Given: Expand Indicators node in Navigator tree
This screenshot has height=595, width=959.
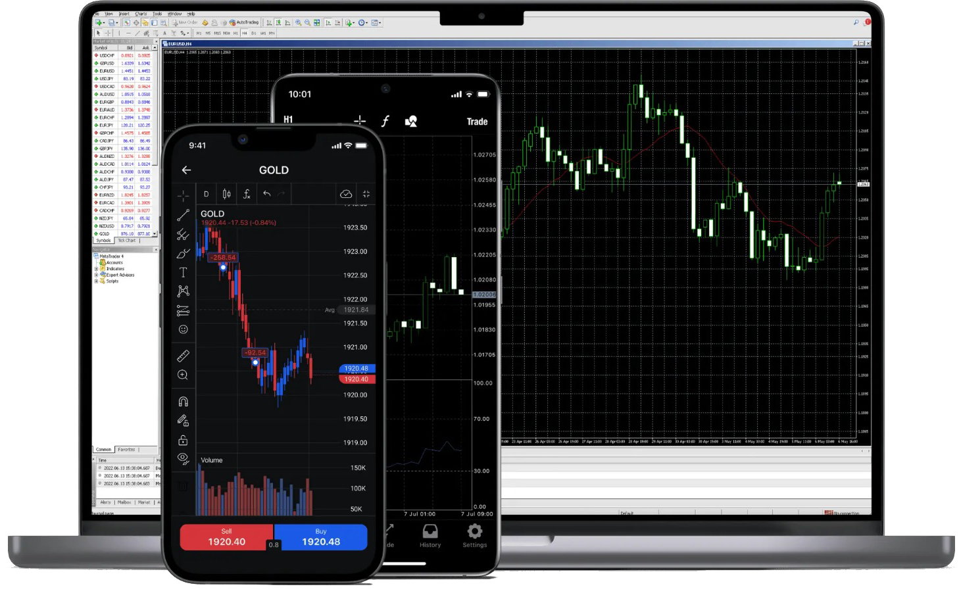Looking at the screenshot, I should click(x=96, y=269).
